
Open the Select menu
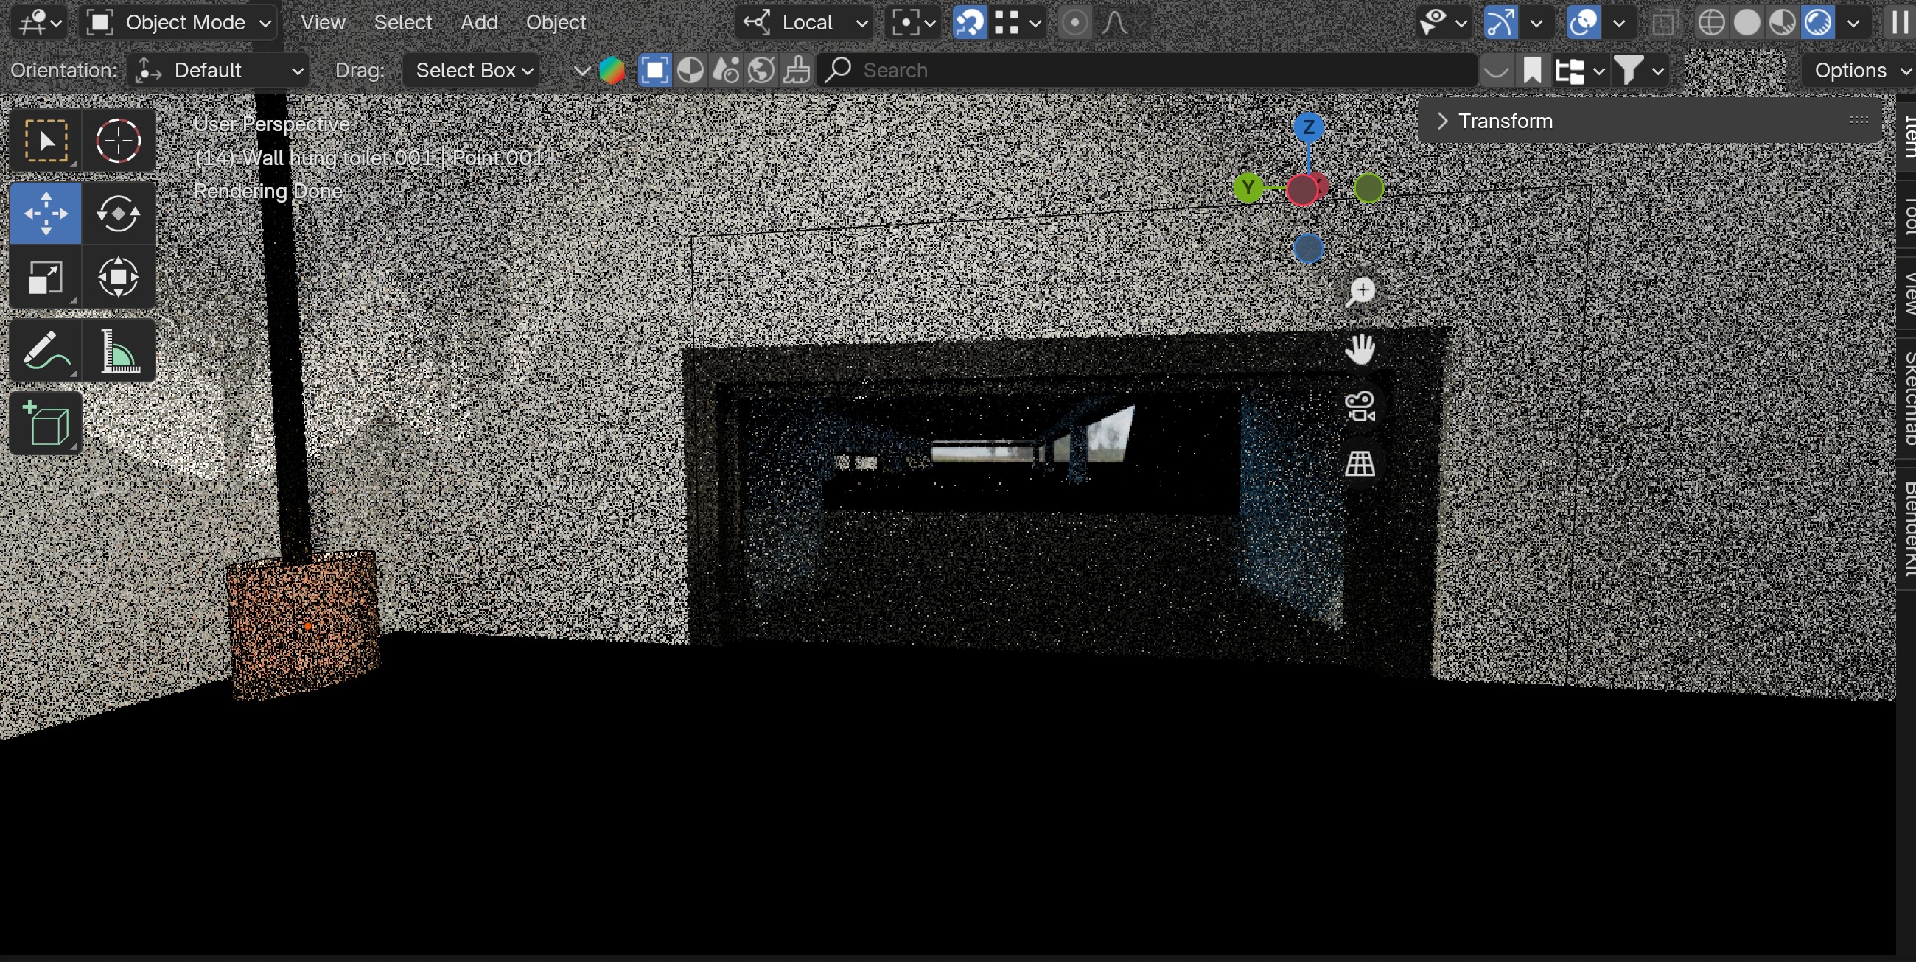pos(402,22)
